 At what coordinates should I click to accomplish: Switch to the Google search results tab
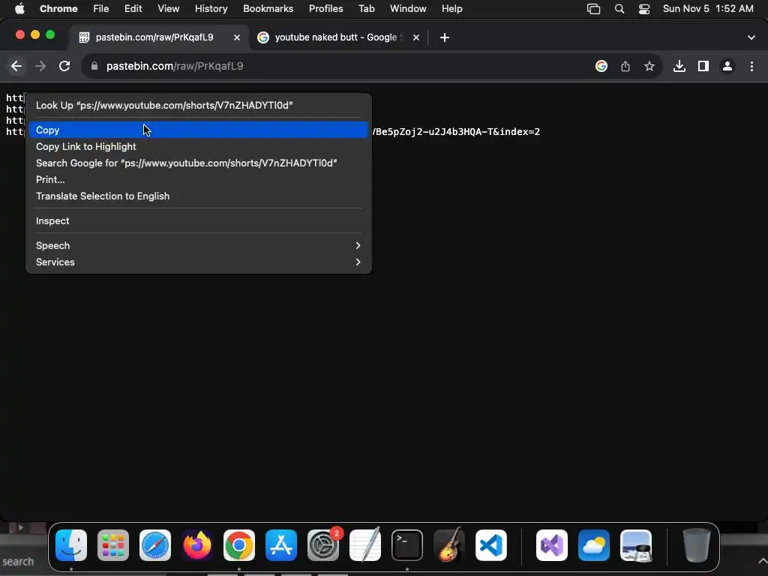(x=338, y=37)
